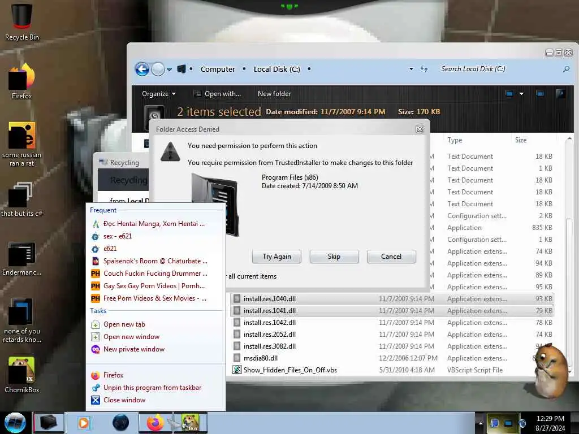Select the Endermanc... desktop icon
The width and height of the screenshot is (579, 434).
click(x=21, y=259)
